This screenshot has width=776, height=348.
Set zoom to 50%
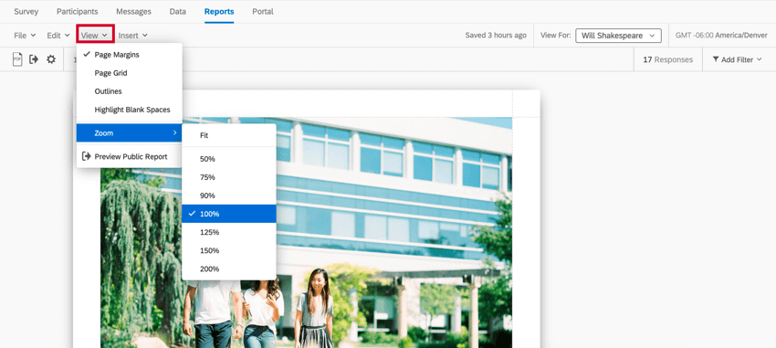[228, 159]
